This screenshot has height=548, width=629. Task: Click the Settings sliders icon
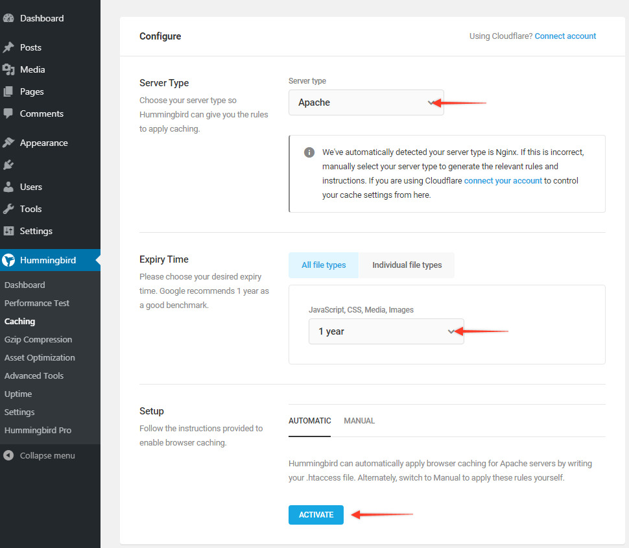(8, 231)
